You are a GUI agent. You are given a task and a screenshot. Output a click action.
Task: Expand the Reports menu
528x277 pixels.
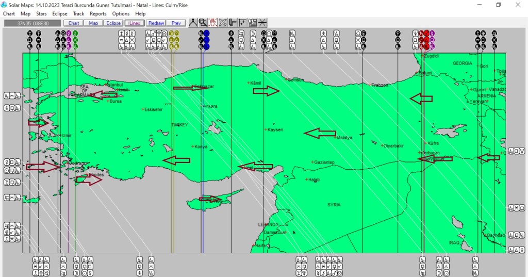click(98, 14)
